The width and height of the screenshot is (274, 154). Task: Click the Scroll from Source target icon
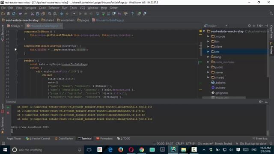pyautogui.click(x=249, y=26)
